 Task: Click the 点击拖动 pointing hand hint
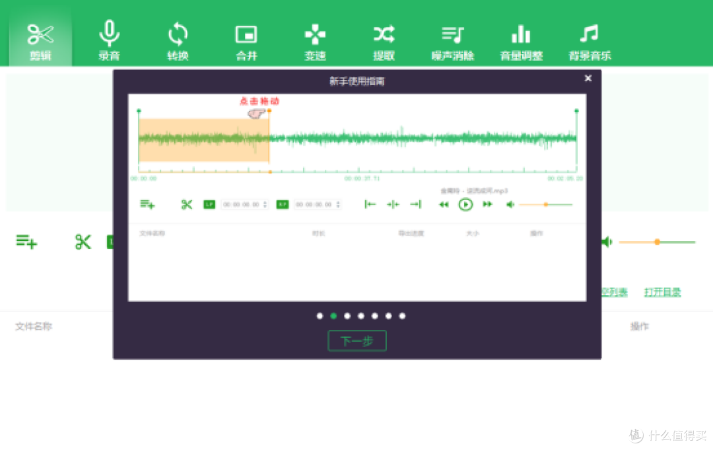point(257,113)
